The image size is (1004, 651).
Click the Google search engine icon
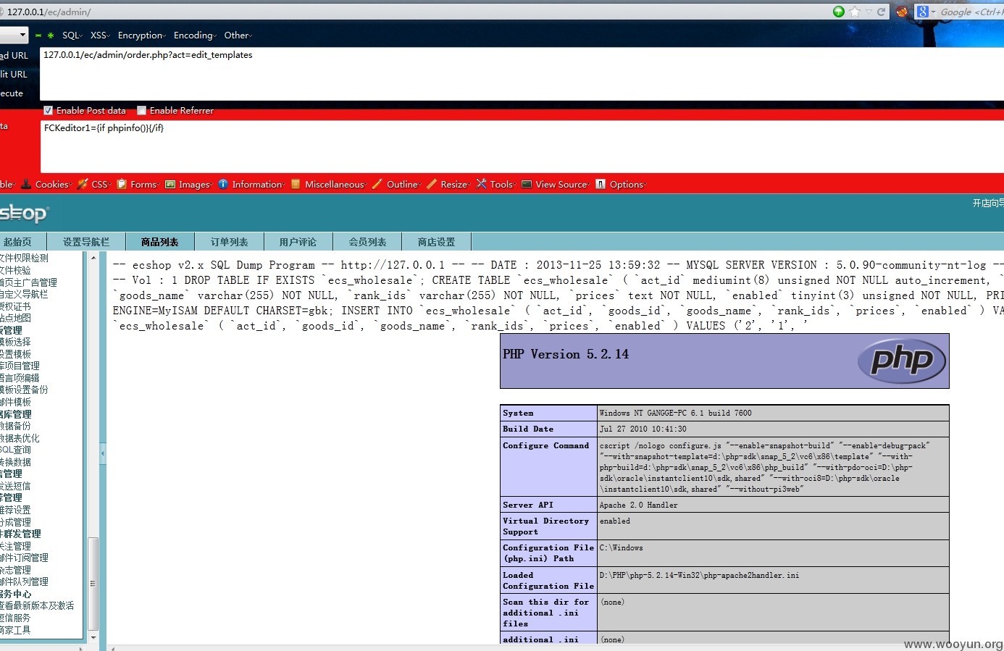click(922, 12)
